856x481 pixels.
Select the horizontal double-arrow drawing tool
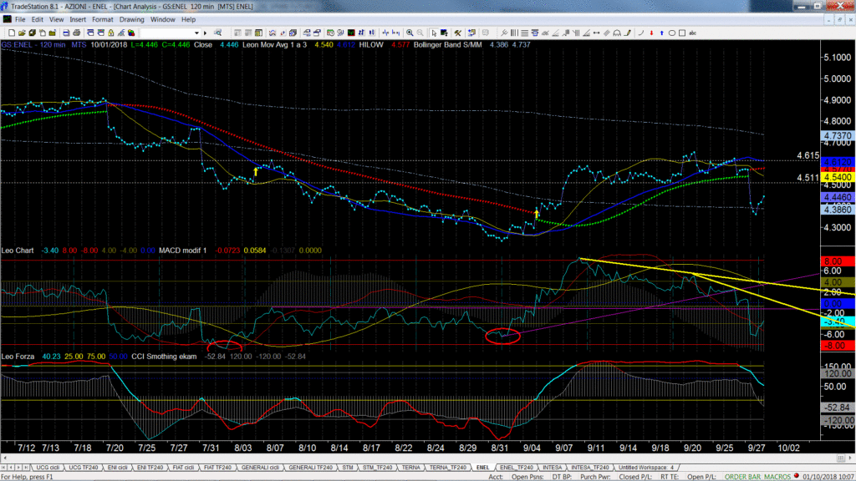[x=596, y=33]
